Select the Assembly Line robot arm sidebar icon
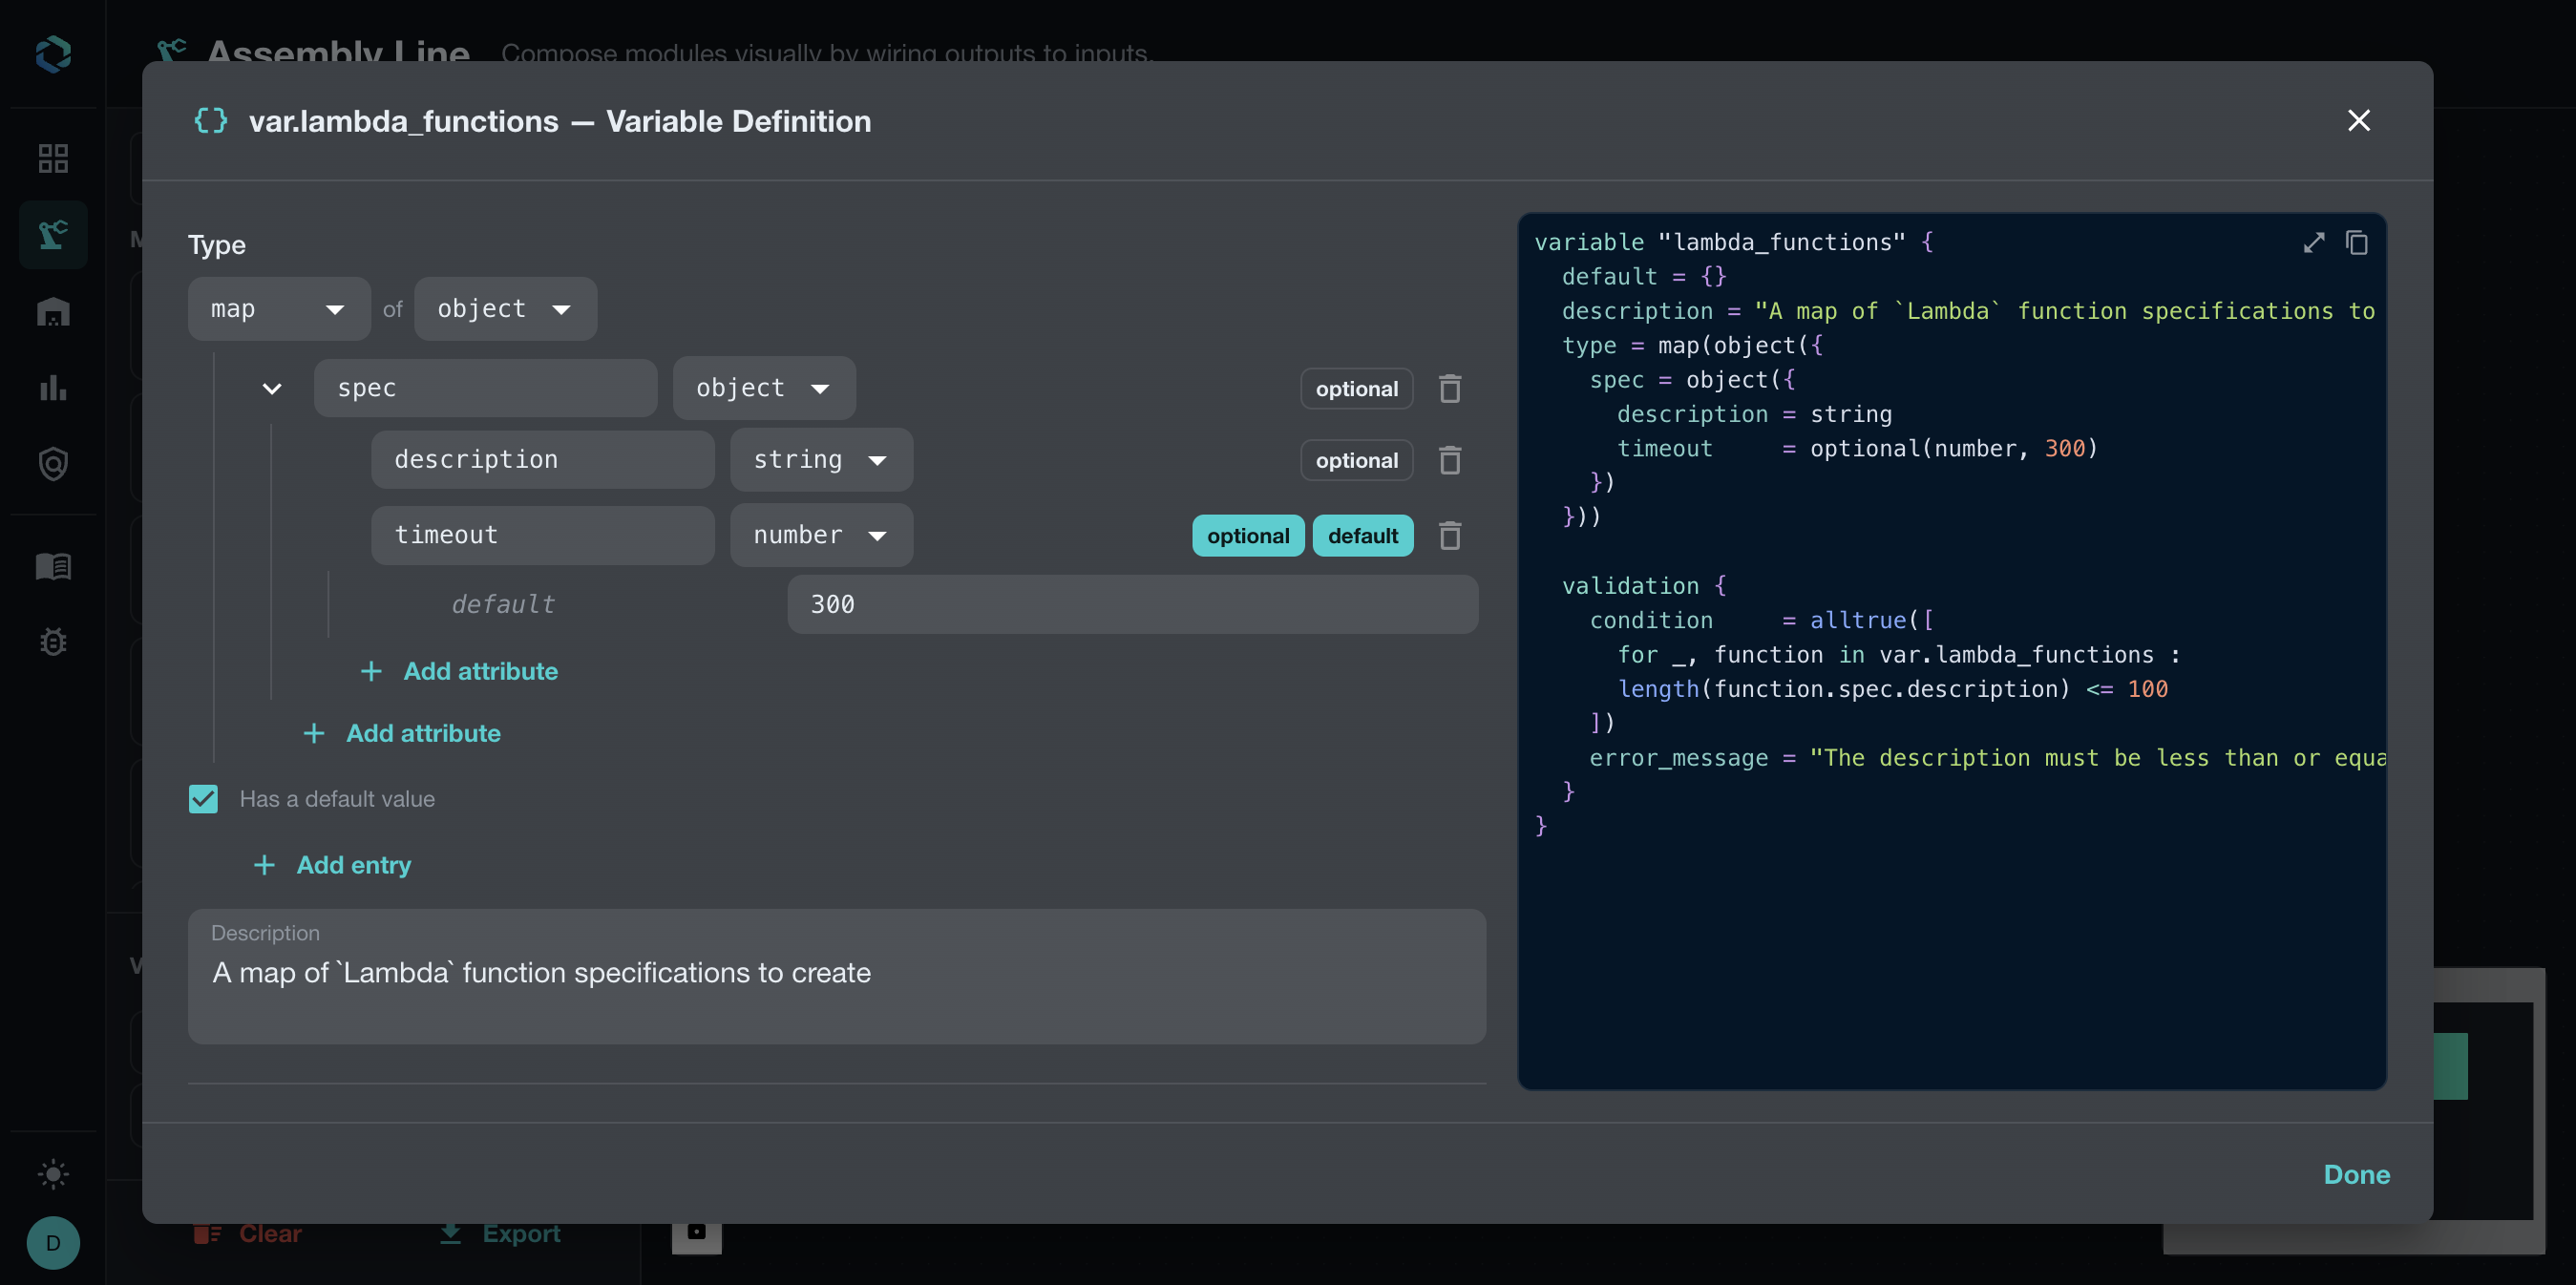The width and height of the screenshot is (2576, 1285). (x=53, y=235)
